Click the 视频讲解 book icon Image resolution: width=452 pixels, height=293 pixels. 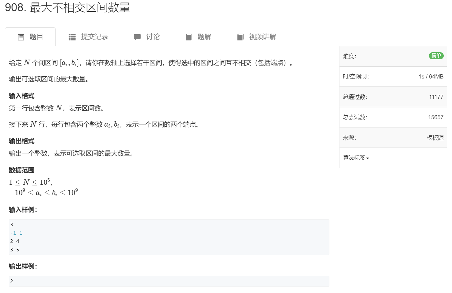pos(240,37)
